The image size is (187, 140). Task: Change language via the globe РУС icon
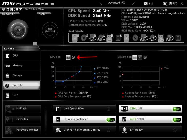(173, 4)
